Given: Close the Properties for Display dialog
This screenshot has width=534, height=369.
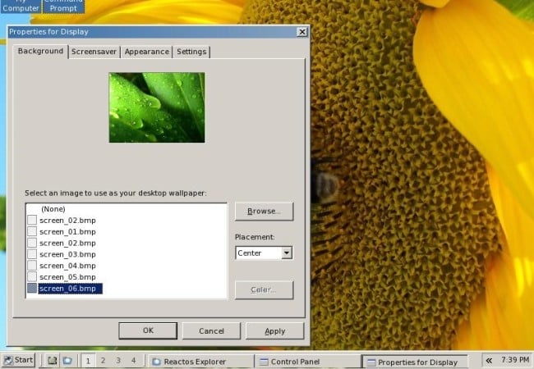Looking at the screenshot, I should pos(302,32).
